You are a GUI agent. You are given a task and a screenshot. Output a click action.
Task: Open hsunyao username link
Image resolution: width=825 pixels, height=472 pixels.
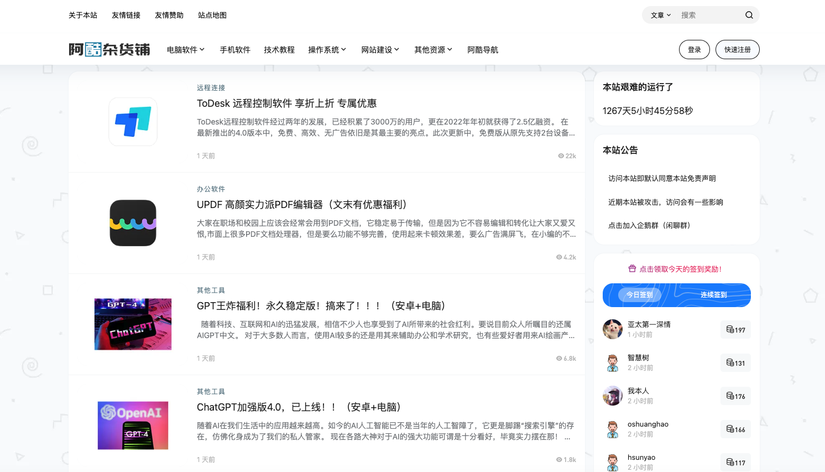tap(641, 458)
